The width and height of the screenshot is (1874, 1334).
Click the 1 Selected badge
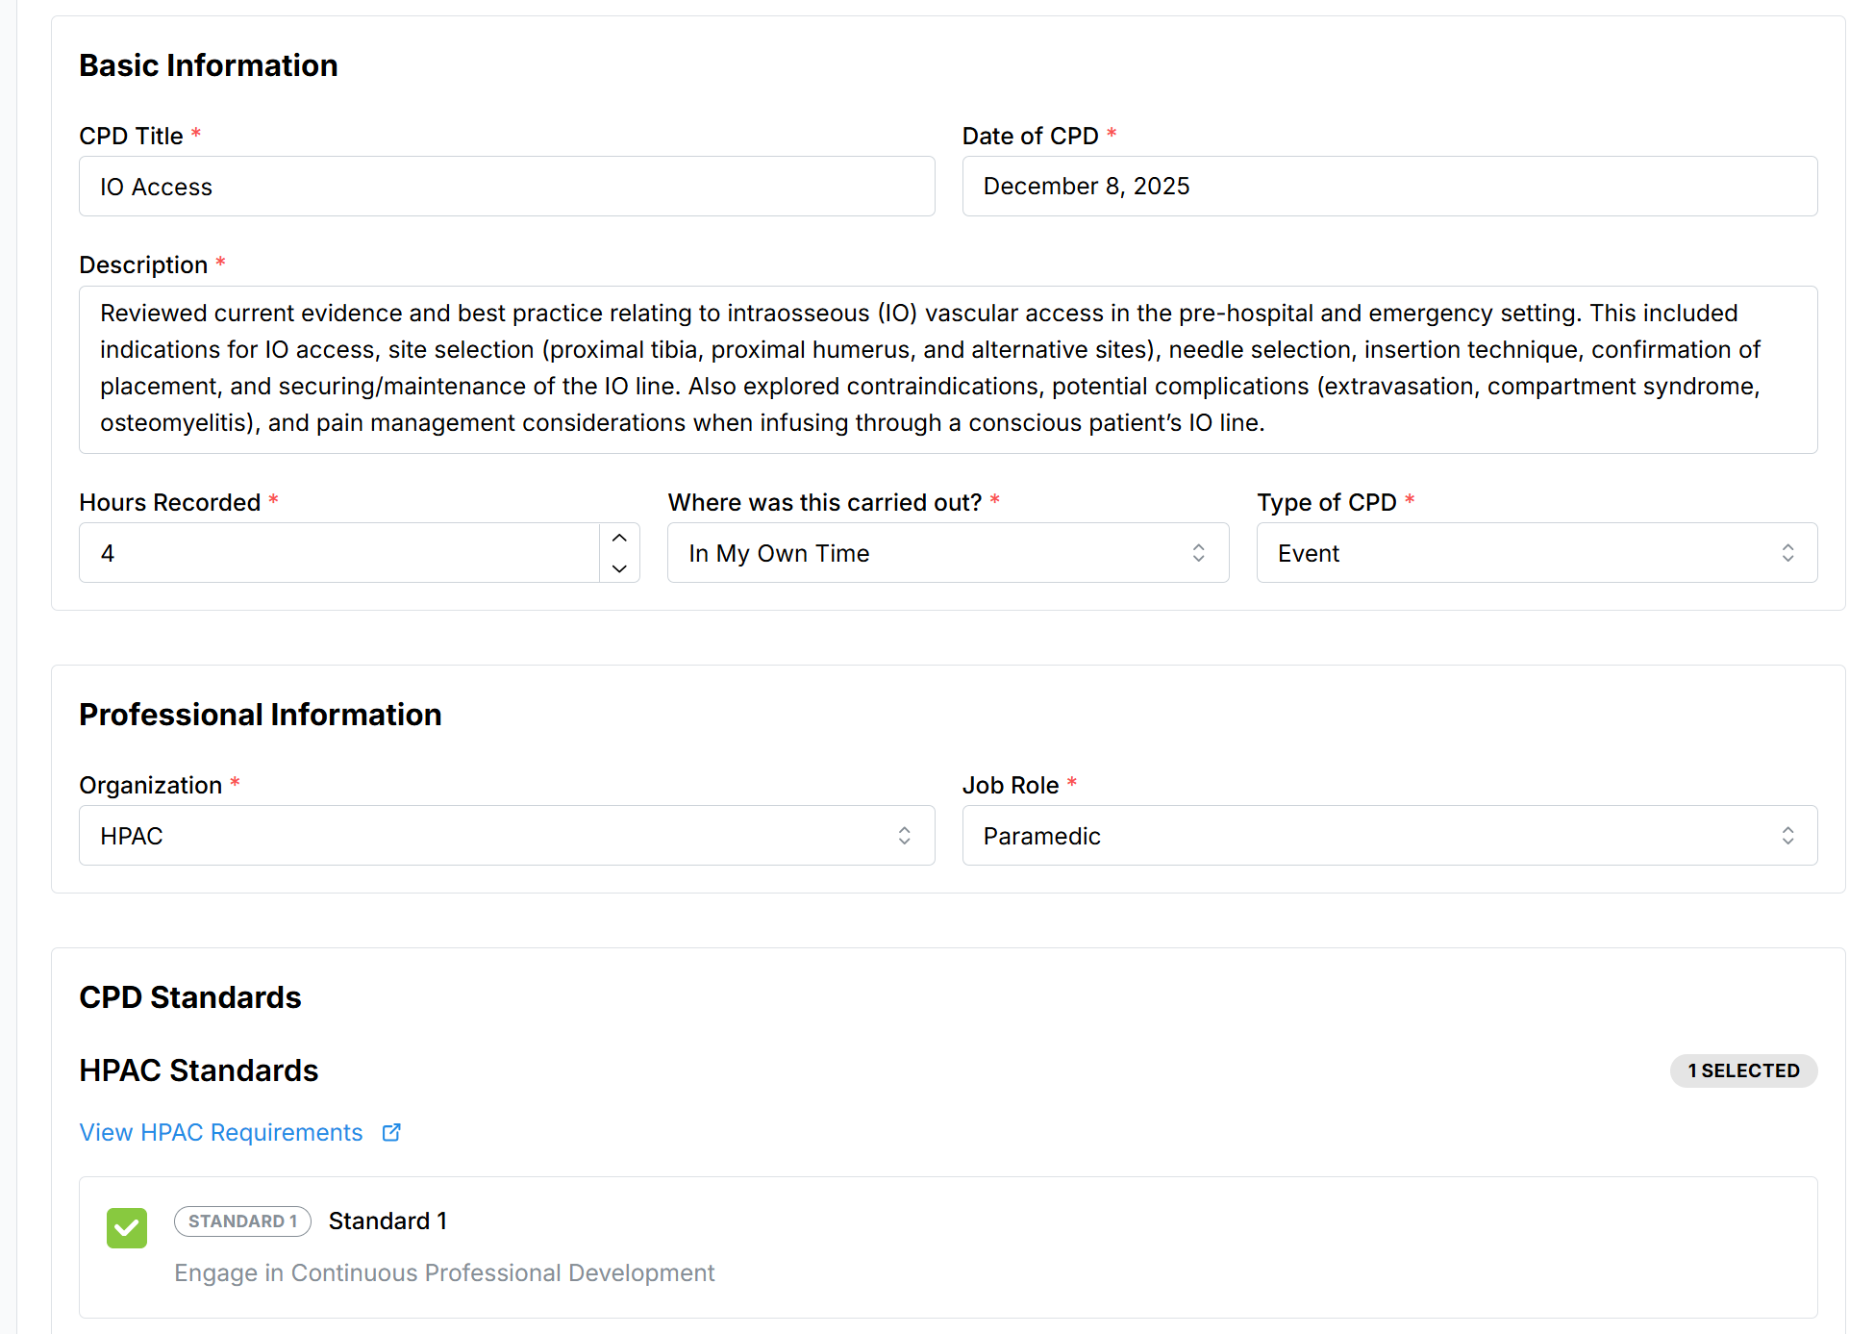coord(1742,1070)
